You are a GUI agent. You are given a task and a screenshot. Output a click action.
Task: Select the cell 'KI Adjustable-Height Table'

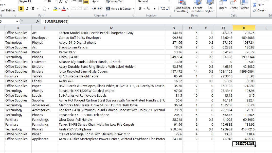point(112,76)
